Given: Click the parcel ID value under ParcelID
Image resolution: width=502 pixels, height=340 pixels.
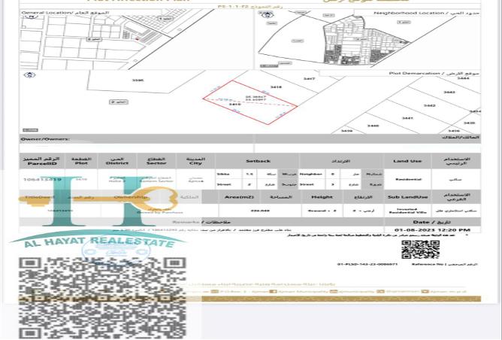Looking at the screenshot, I should pos(42,179).
